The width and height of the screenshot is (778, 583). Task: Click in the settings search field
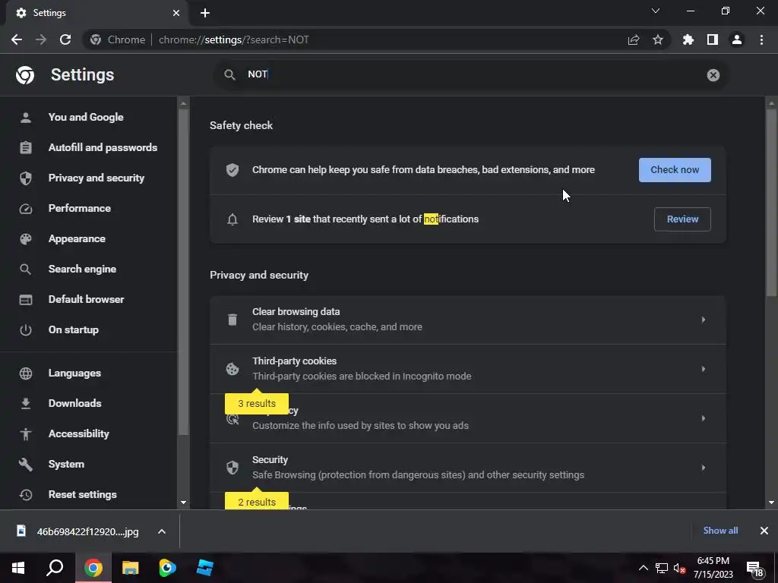coord(470,75)
